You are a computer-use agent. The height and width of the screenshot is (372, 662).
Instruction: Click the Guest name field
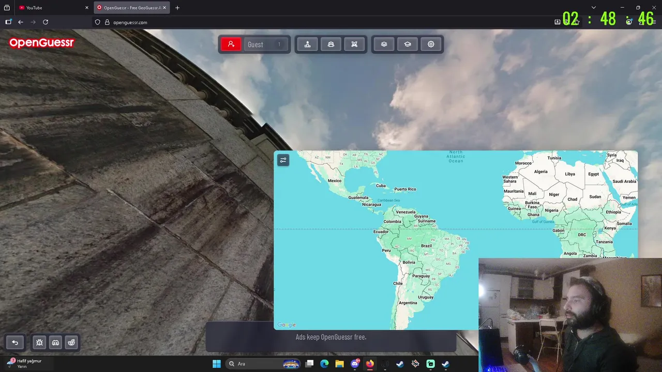(265, 44)
